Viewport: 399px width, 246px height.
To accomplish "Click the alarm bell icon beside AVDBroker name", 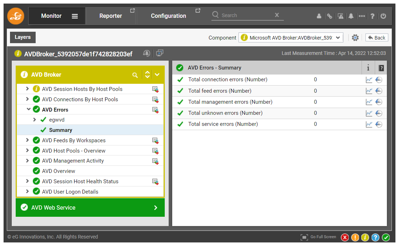I will (x=147, y=53).
